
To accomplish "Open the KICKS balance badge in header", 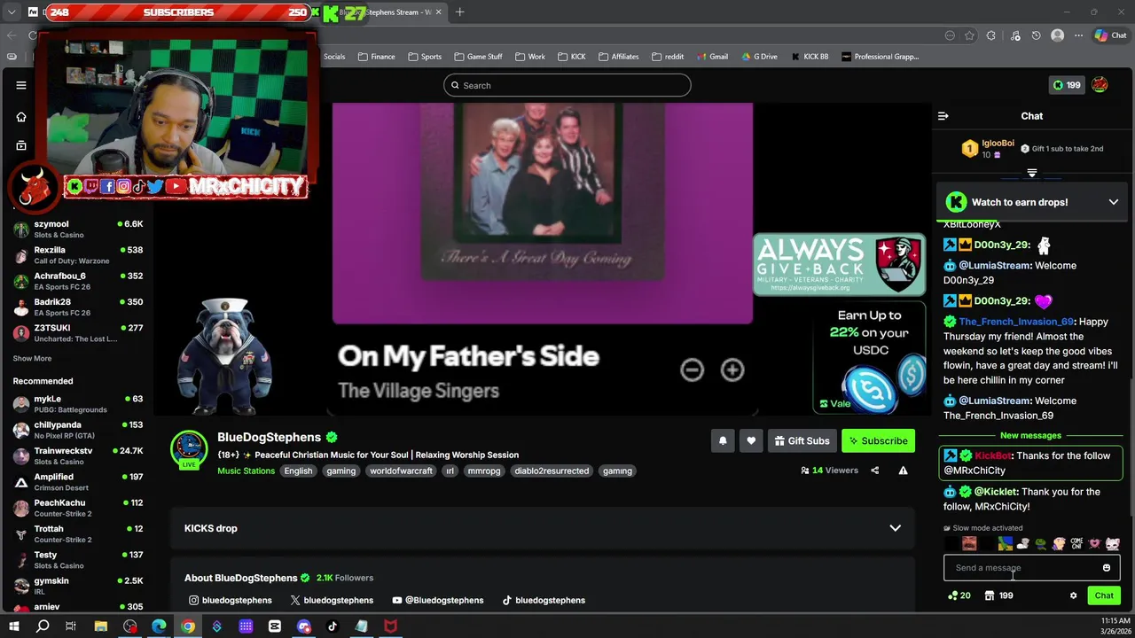I will [x=1067, y=85].
